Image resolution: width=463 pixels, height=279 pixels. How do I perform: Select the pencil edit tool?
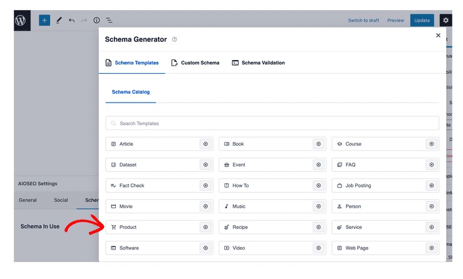tap(59, 21)
